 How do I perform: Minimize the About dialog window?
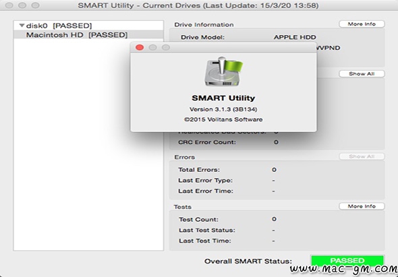152,47
